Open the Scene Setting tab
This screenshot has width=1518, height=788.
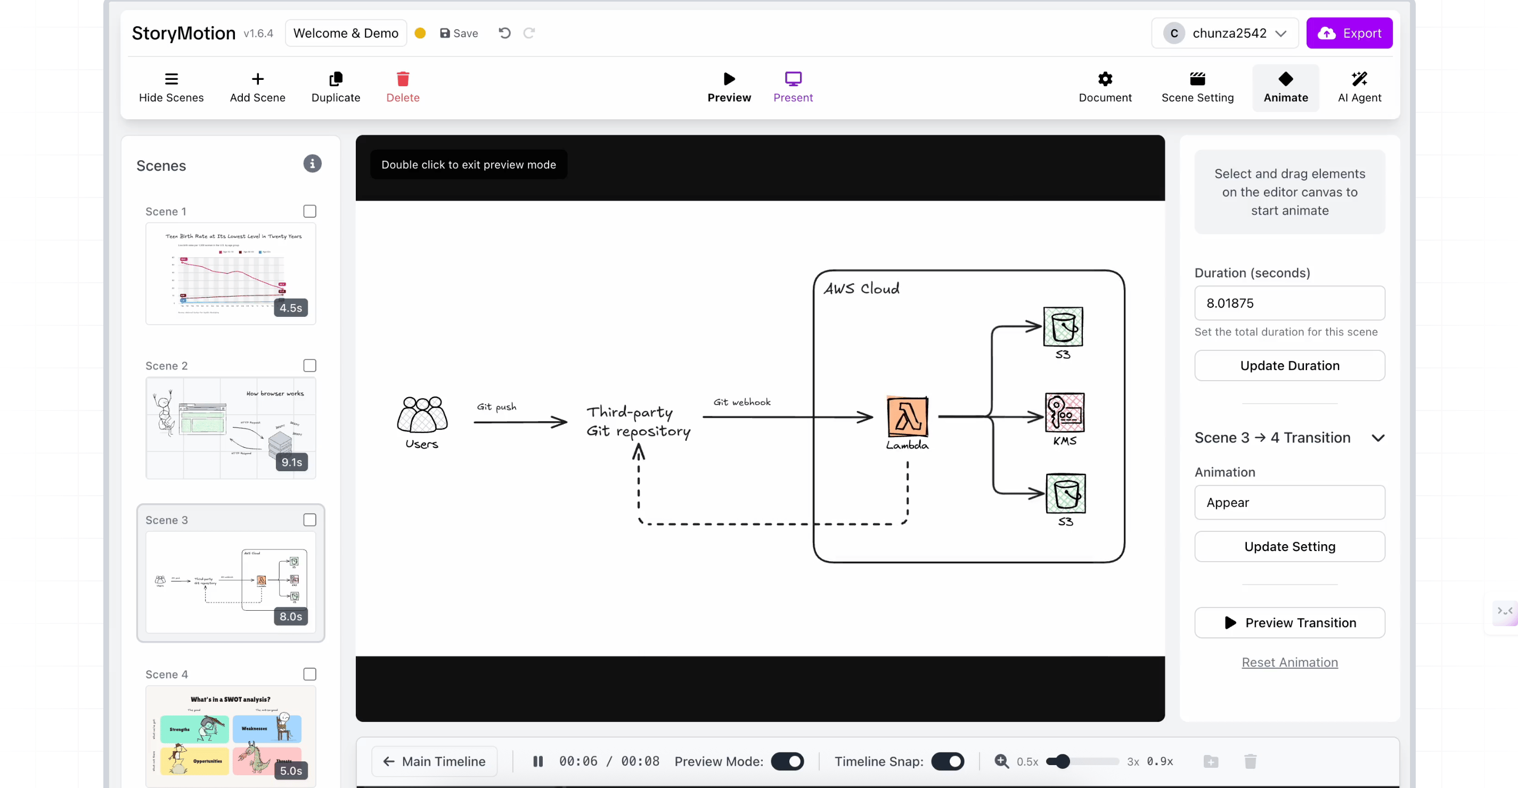click(x=1197, y=87)
